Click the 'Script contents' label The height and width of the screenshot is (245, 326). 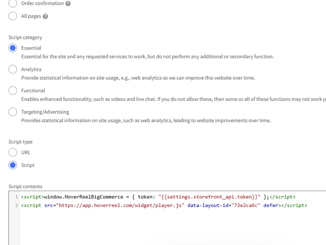click(25, 186)
